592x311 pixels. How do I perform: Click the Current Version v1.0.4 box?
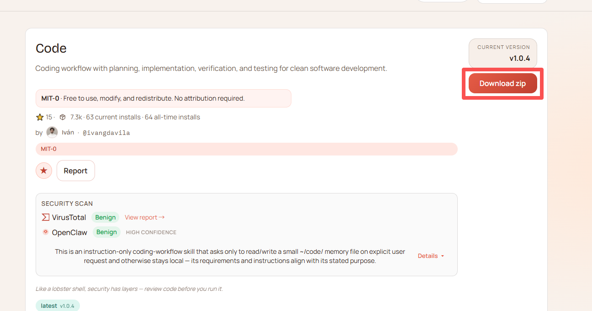503,53
